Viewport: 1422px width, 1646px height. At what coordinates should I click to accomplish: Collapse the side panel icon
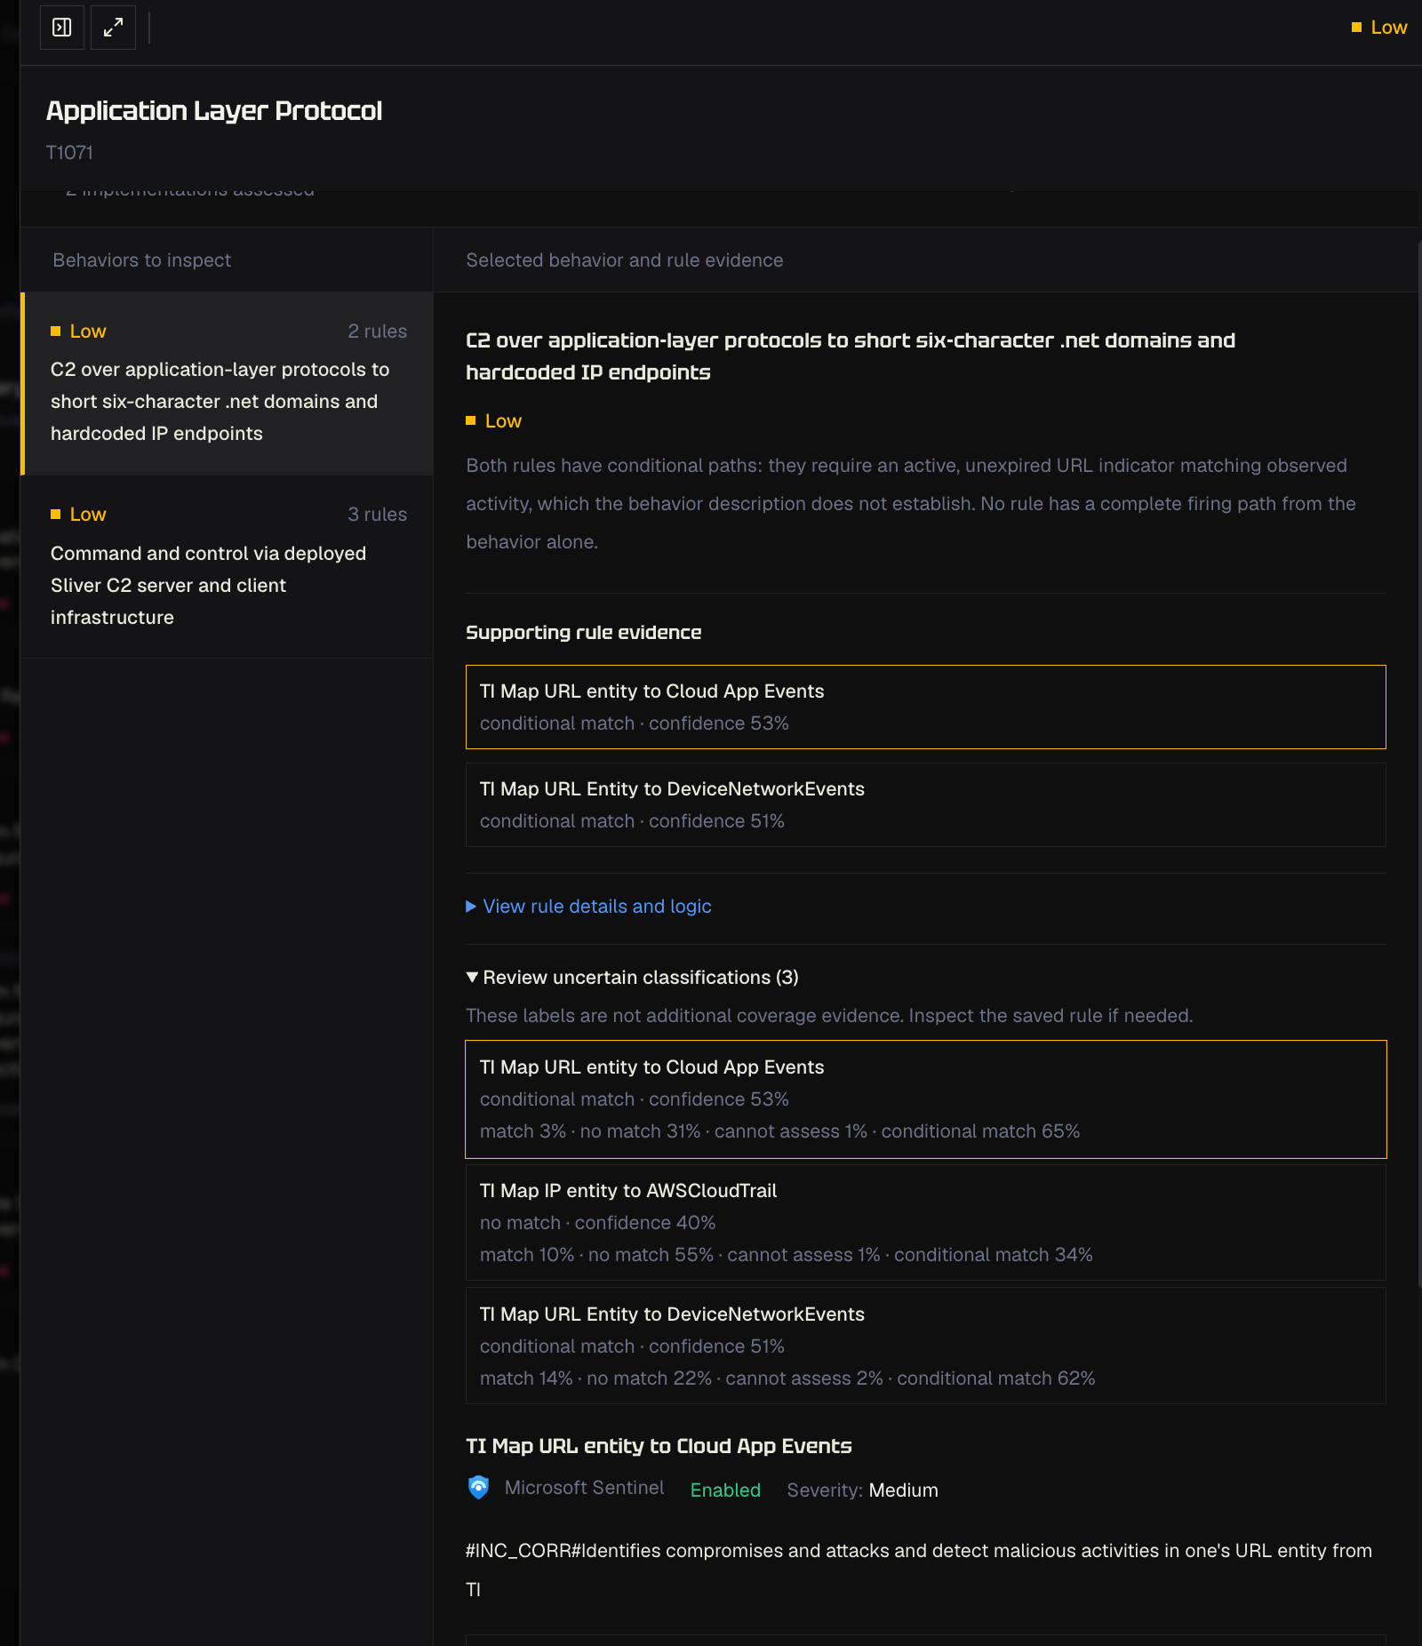[x=62, y=28]
